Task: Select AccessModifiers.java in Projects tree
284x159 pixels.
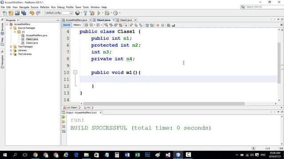Action: tap(36, 35)
